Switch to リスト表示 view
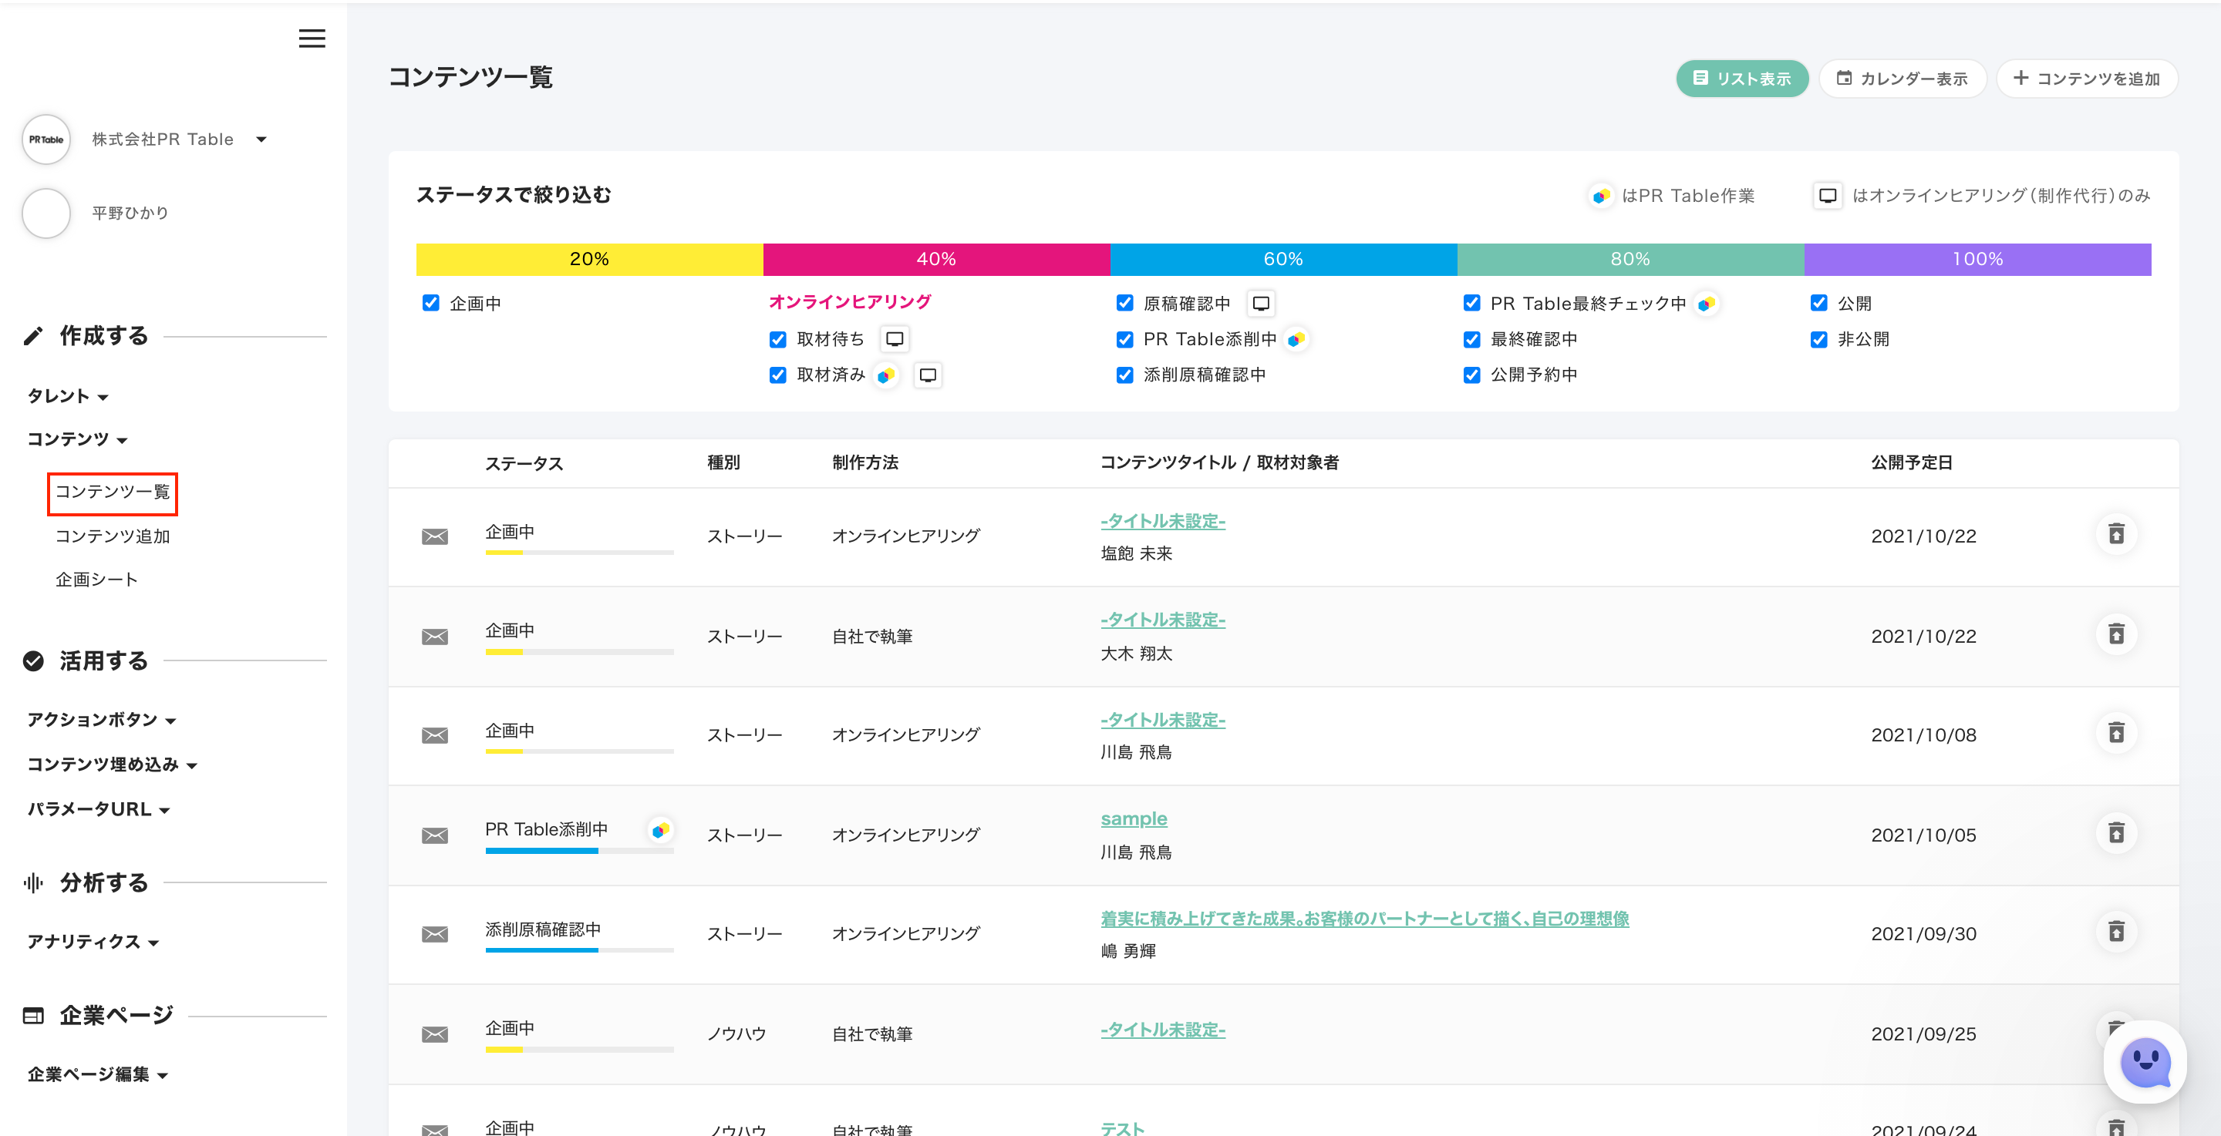 [x=1741, y=79]
